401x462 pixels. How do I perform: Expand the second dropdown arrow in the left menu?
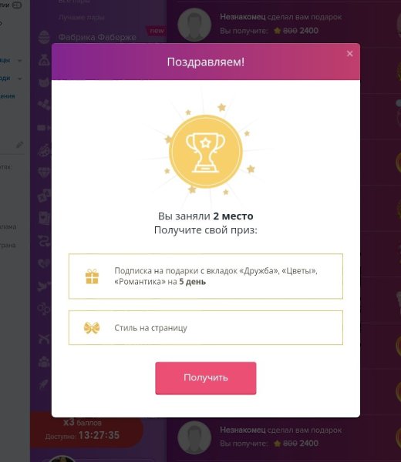pyautogui.click(x=20, y=79)
